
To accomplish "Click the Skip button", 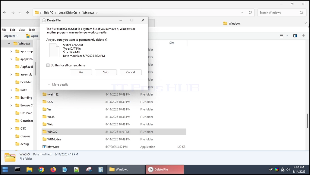I will (106, 72).
